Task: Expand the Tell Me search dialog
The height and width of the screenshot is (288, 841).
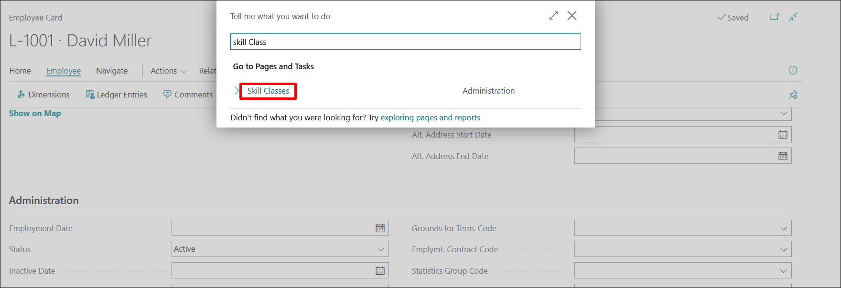Action: coord(553,16)
